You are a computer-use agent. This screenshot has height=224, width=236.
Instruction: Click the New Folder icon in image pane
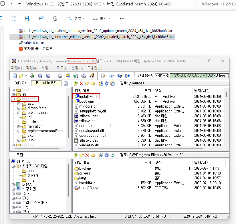tap(87, 83)
